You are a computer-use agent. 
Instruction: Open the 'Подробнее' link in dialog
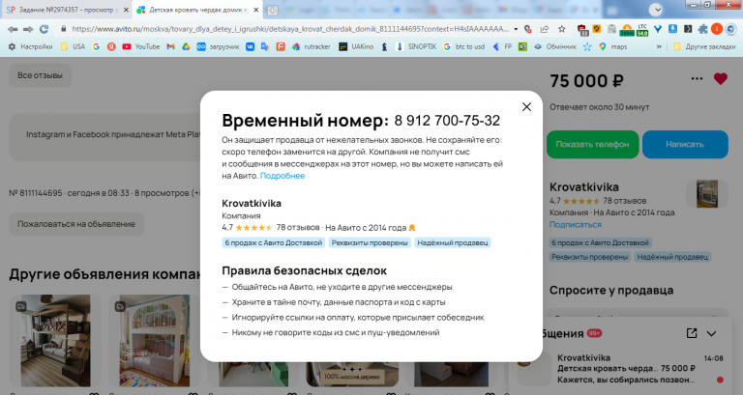point(282,176)
